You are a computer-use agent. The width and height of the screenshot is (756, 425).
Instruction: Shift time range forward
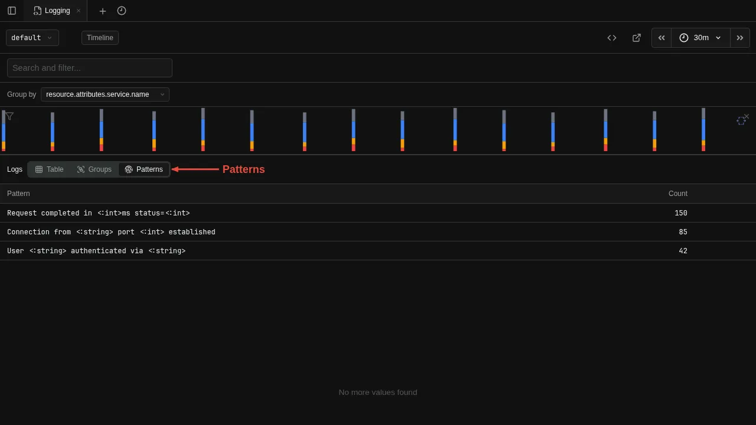point(739,38)
